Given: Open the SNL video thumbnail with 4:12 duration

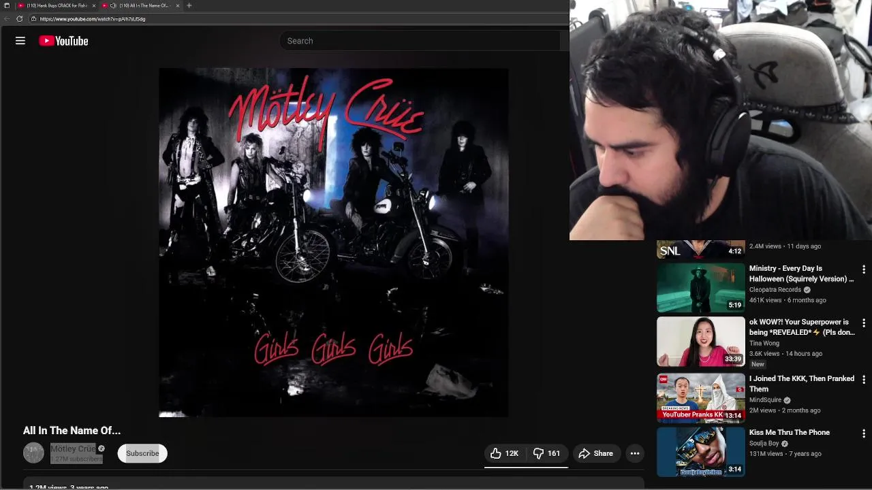Looking at the screenshot, I should [700, 249].
